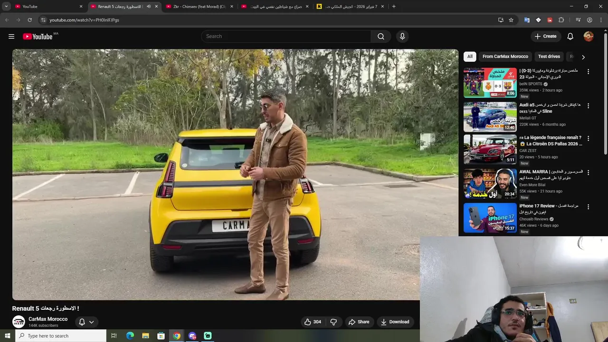The height and width of the screenshot is (342, 608).
Task: Open Discord from the taskbar
Action: [x=192, y=336]
